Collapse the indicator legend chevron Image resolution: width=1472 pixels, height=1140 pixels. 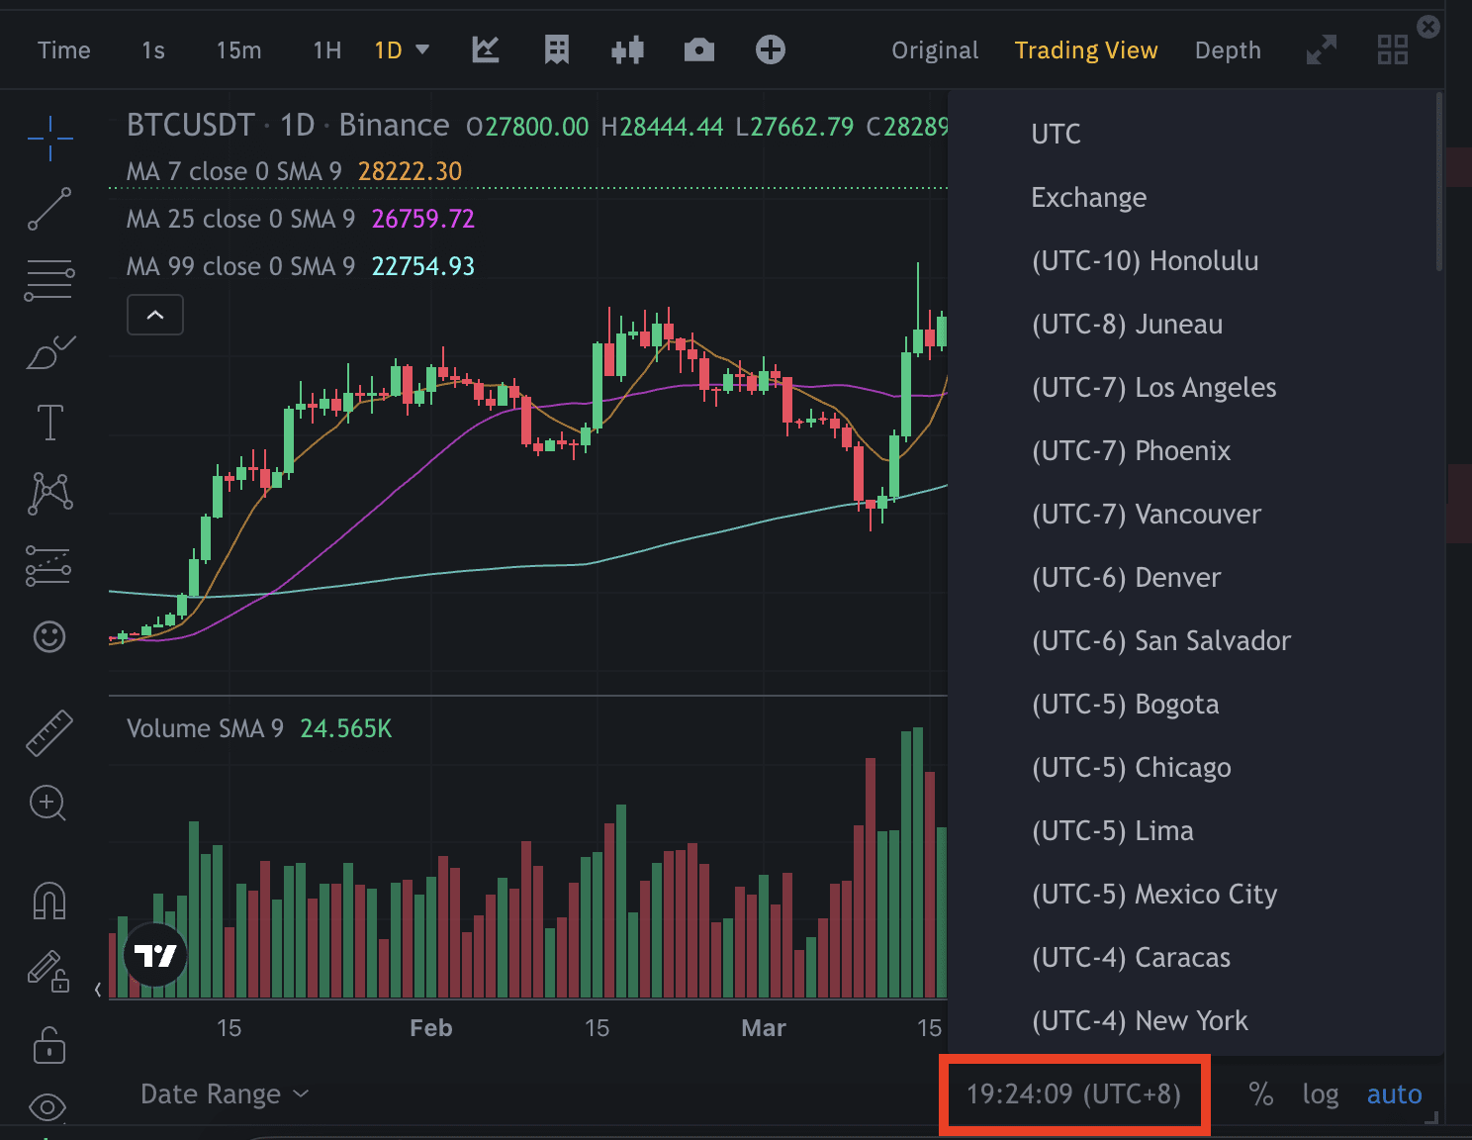tap(155, 315)
